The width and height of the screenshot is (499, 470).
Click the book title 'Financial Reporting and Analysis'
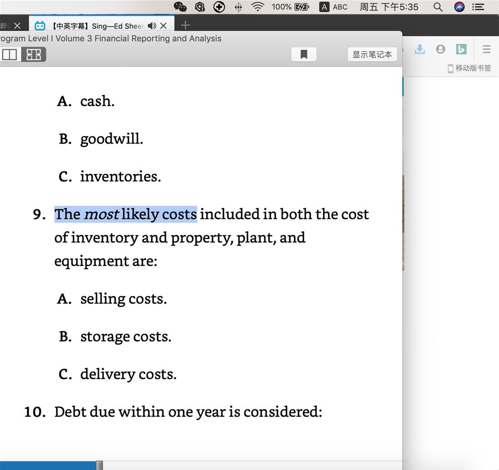point(158,39)
